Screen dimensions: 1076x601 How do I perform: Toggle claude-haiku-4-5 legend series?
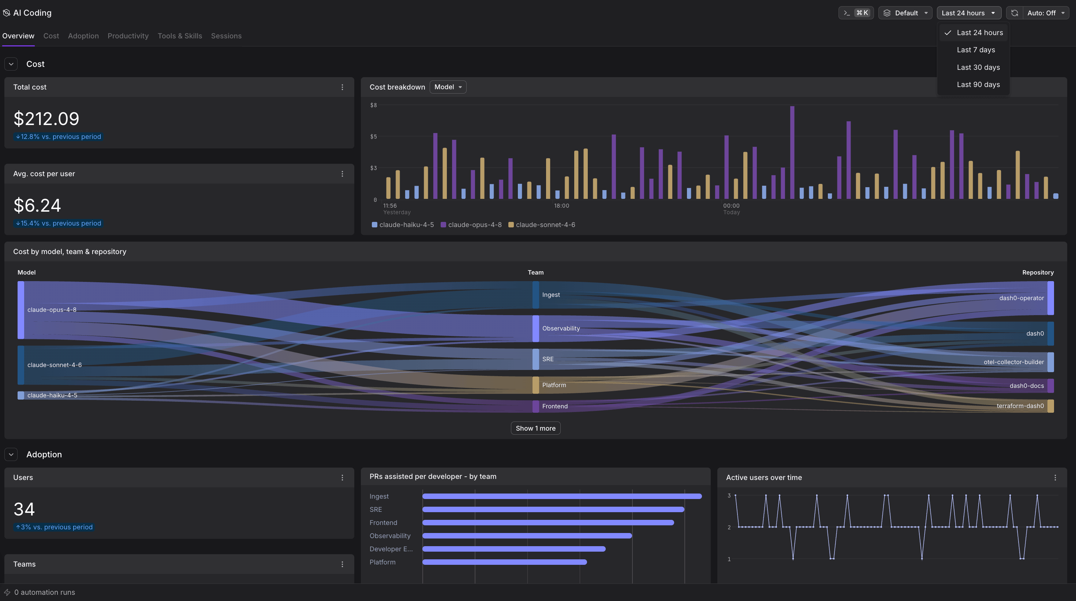(403, 225)
